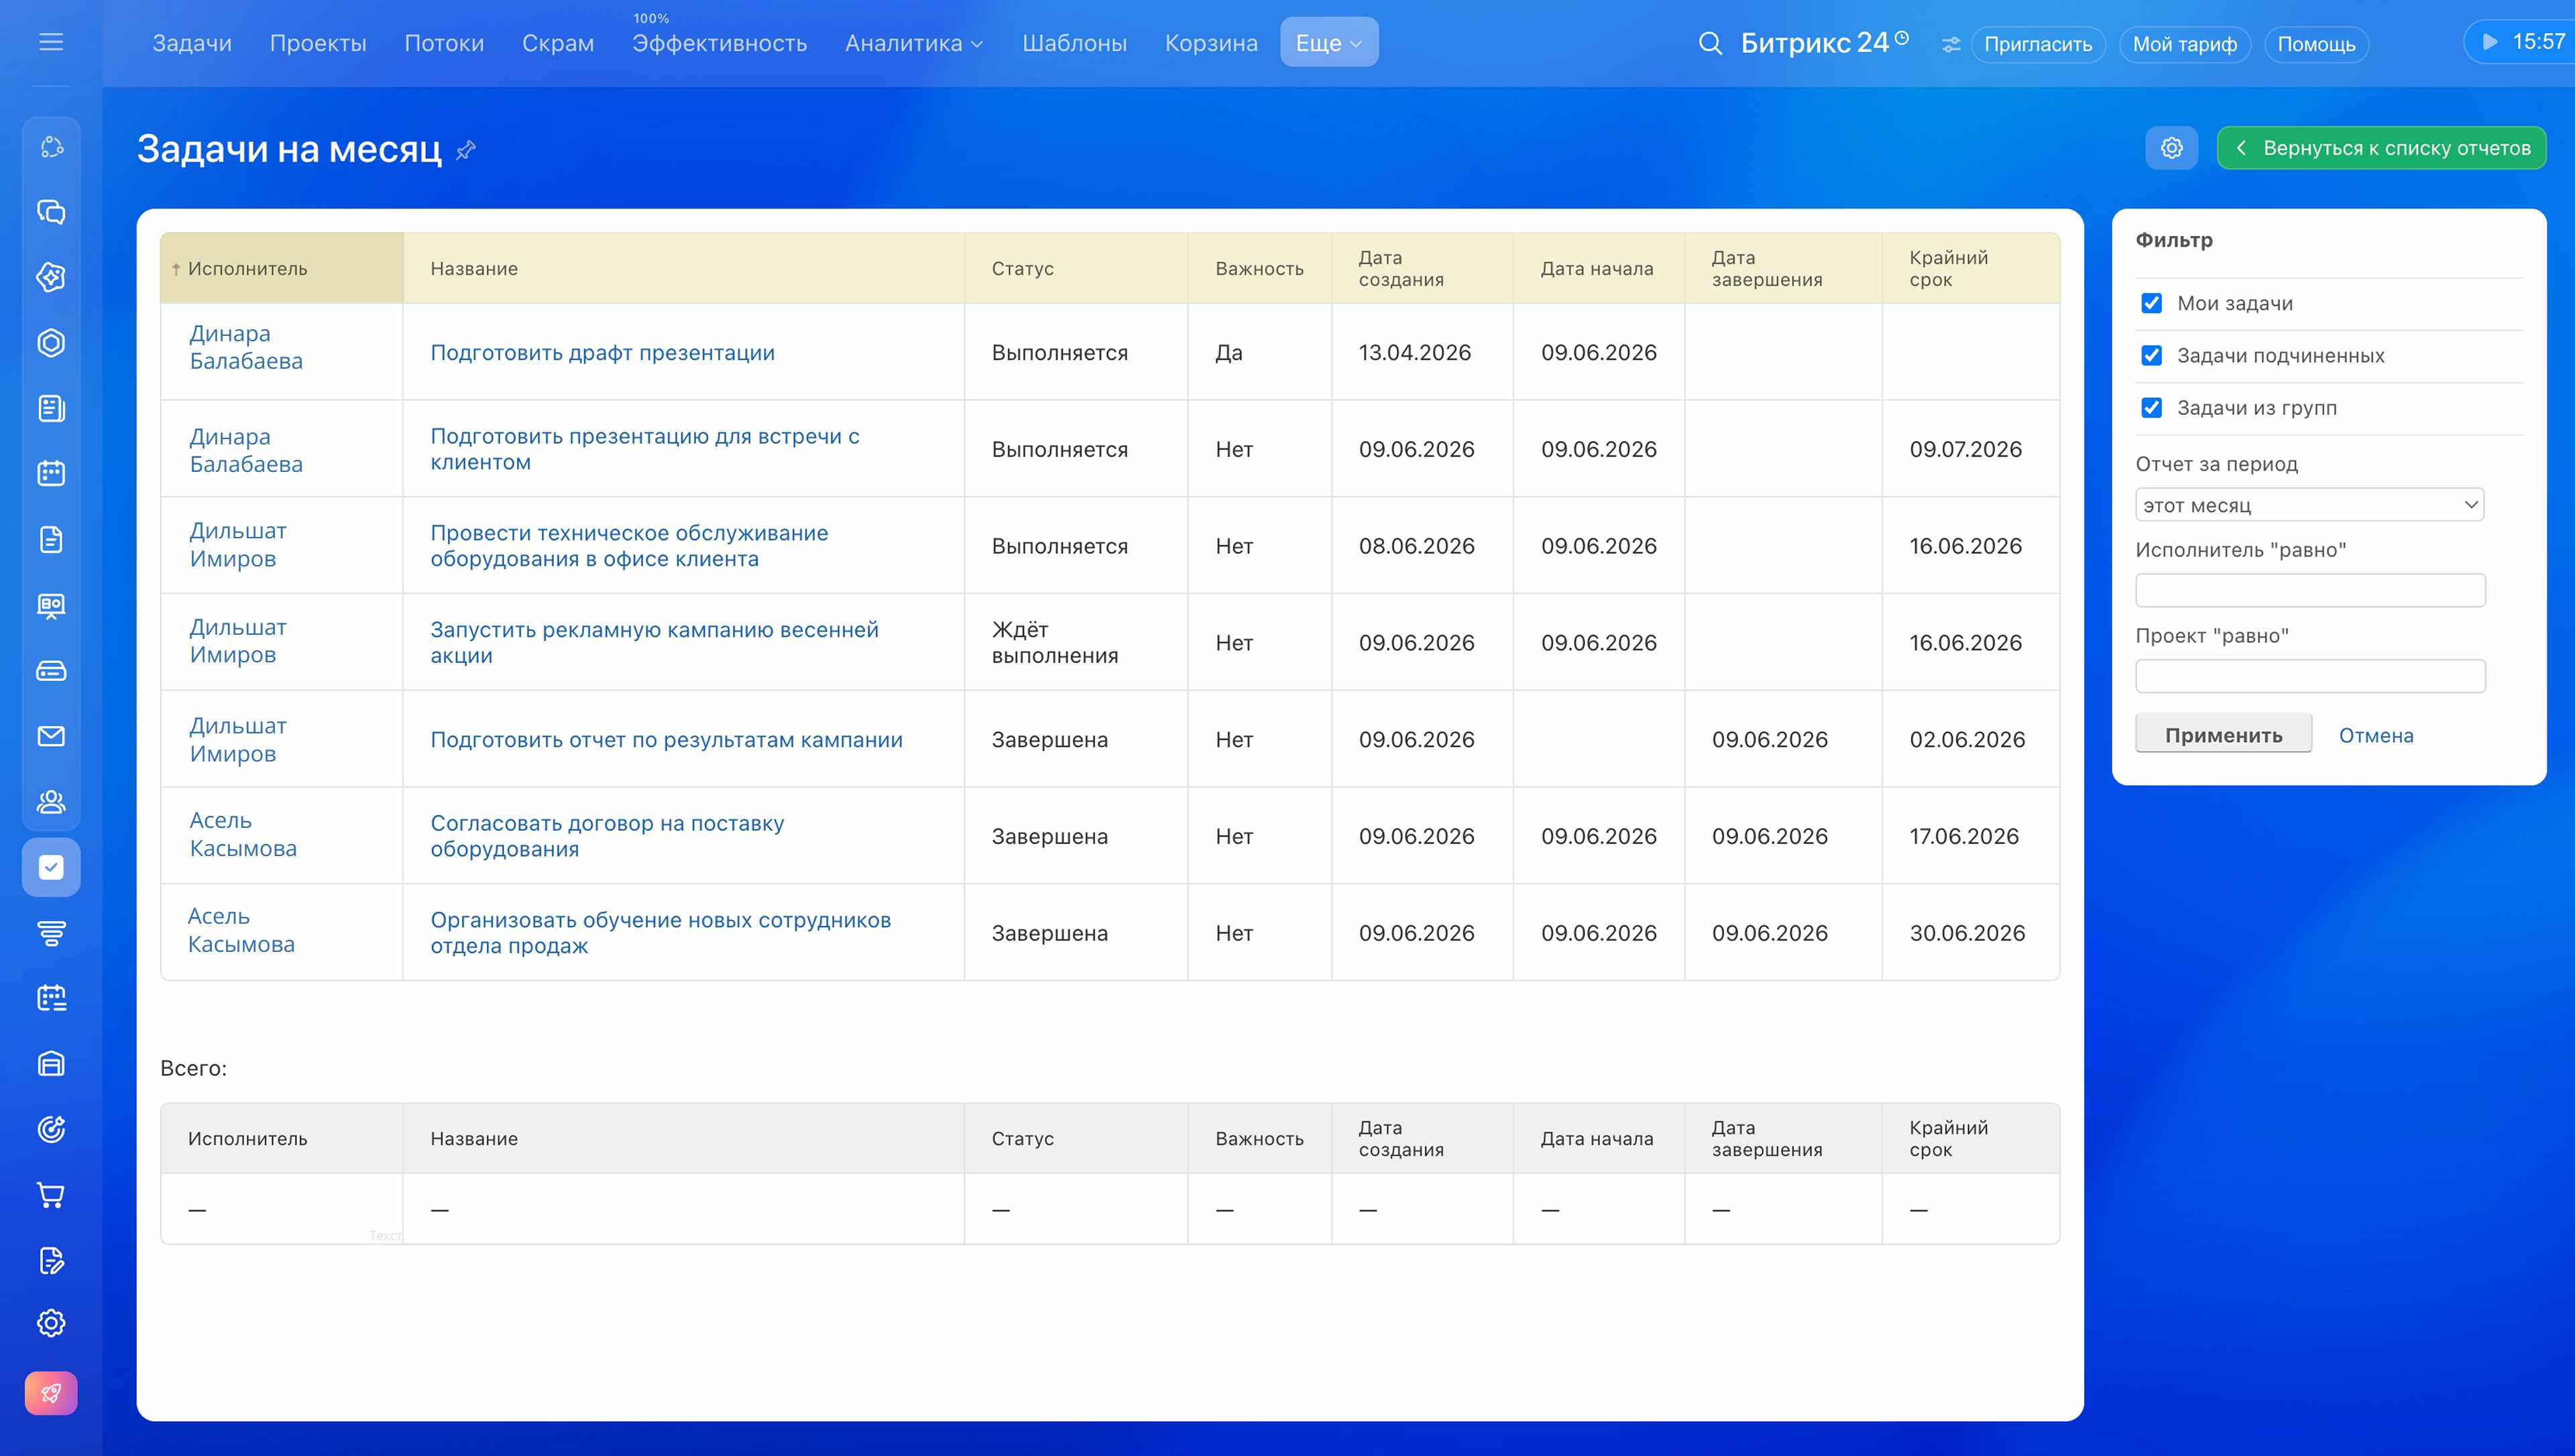Image resolution: width=2575 pixels, height=1456 pixels.
Task: Switch to the Проекты tab
Action: point(318,43)
